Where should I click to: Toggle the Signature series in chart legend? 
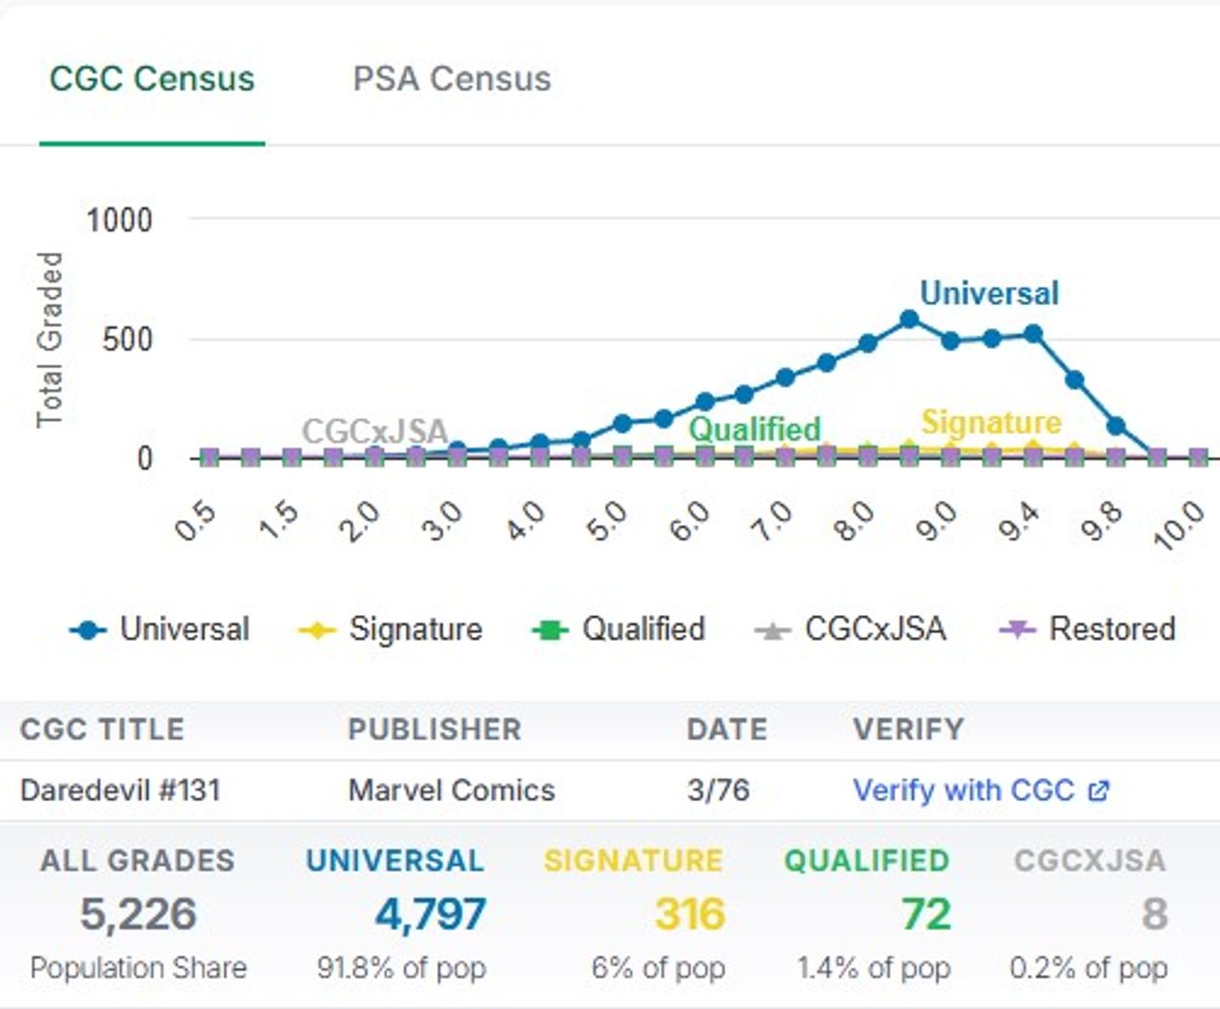(x=416, y=629)
